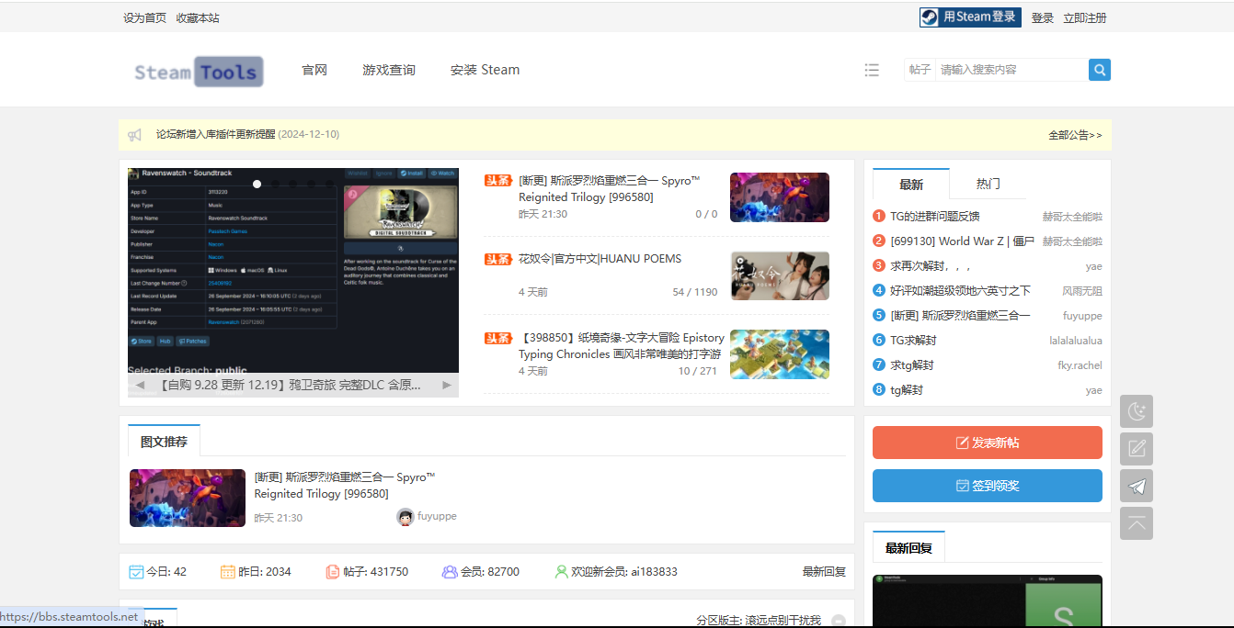Select the first carousel indicator dot
Image resolution: width=1234 pixels, height=628 pixels.
[257, 184]
